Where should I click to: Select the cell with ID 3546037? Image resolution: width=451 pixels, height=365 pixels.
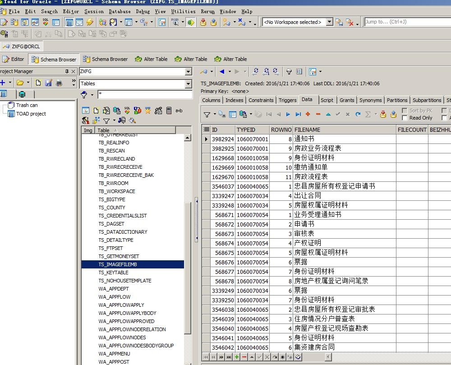(x=223, y=186)
